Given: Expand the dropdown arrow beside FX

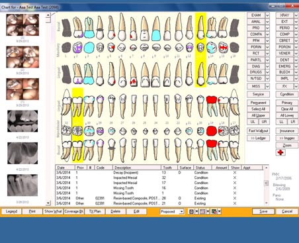Looking at the screenshot, I should coord(296,86).
